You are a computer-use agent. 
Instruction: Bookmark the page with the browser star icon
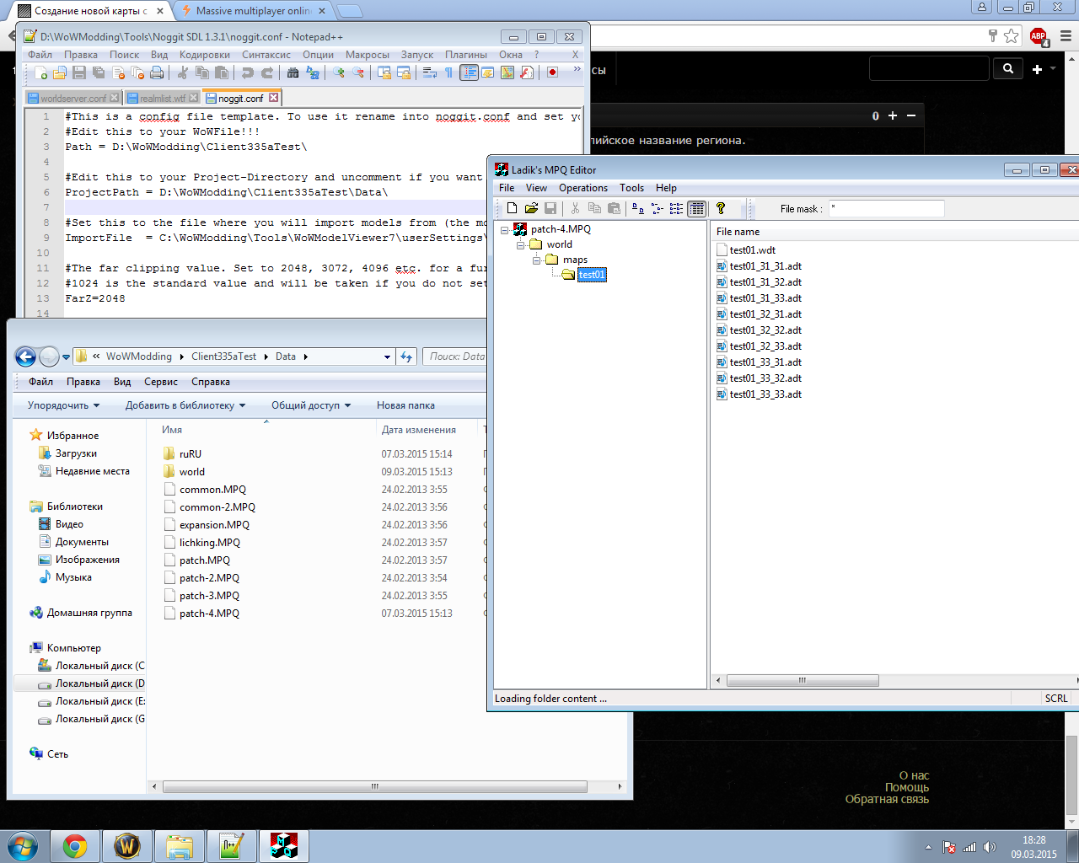(1012, 36)
